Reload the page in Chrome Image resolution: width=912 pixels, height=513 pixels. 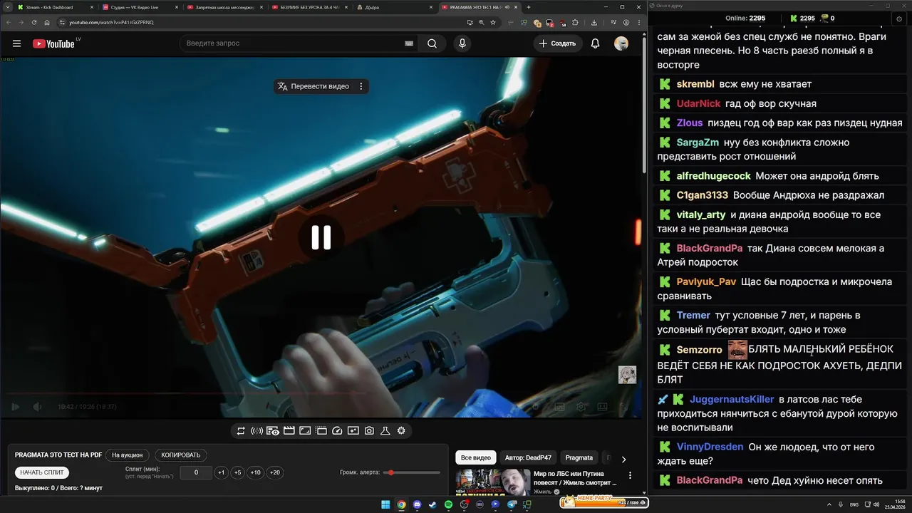click(x=34, y=22)
